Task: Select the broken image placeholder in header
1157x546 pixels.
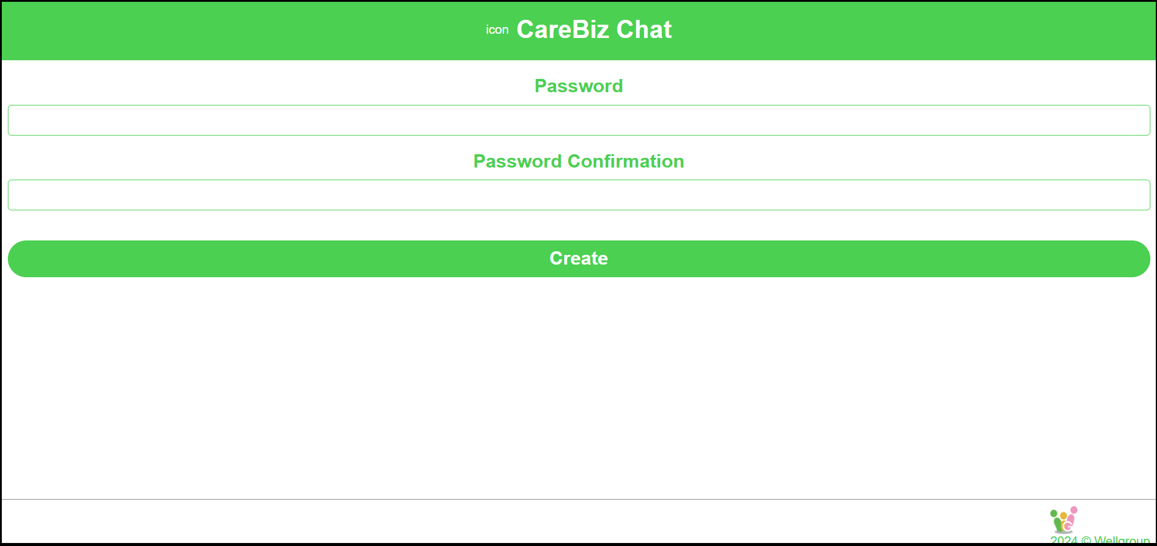Action: [497, 30]
